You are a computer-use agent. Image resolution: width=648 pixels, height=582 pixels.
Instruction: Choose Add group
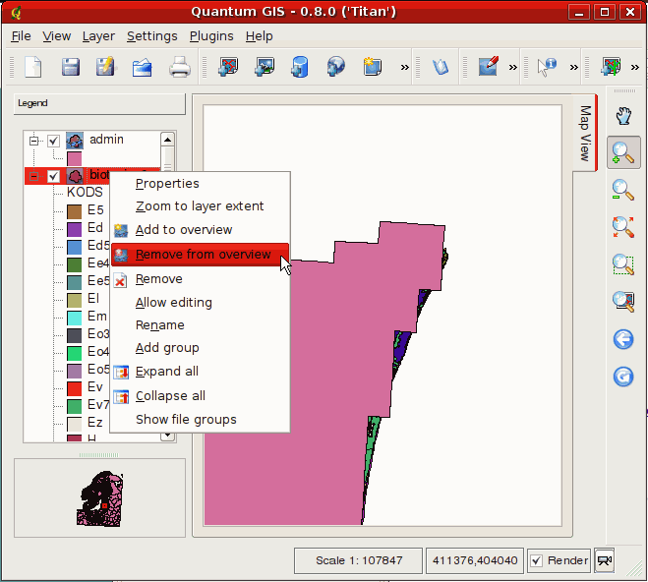tap(200, 348)
